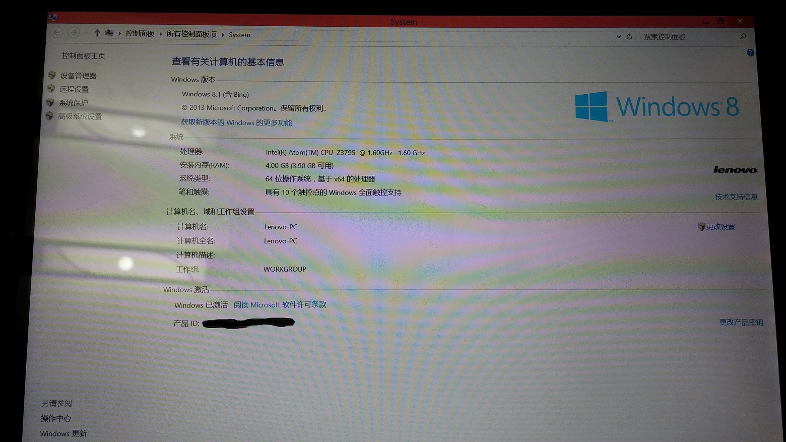Click the 4.00 GB (3.90 GB 可用) memory value
This screenshot has width=786, height=442.
click(x=299, y=165)
